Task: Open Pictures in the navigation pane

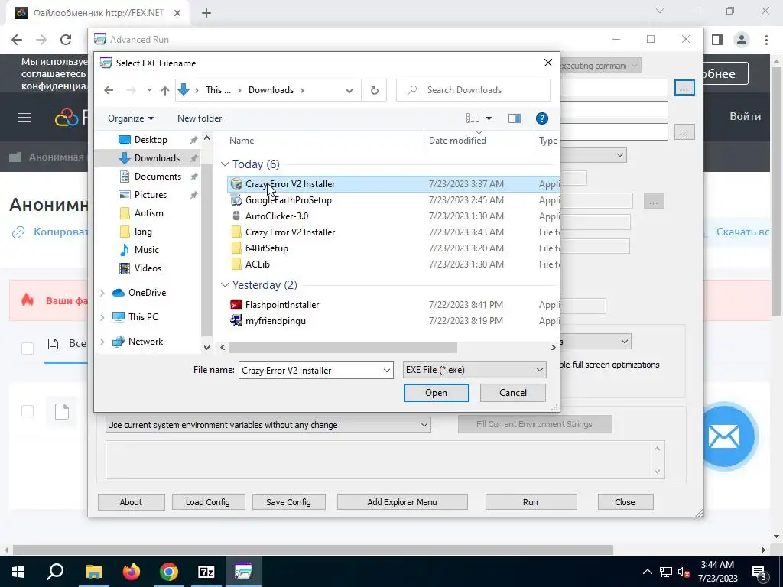Action: click(x=151, y=195)
